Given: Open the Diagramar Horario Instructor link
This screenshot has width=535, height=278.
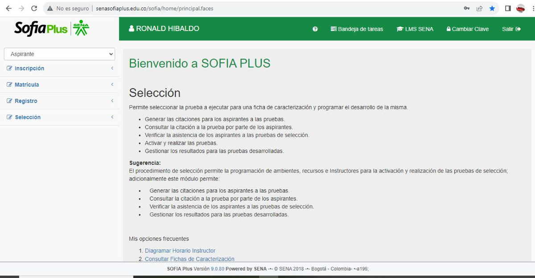Looking at the screenshot, I should pos(180,250).
